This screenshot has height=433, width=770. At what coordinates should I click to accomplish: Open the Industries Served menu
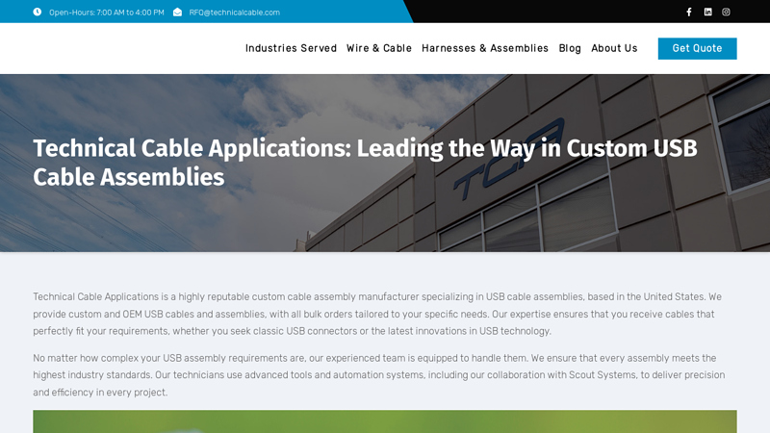tap(292, 48)
